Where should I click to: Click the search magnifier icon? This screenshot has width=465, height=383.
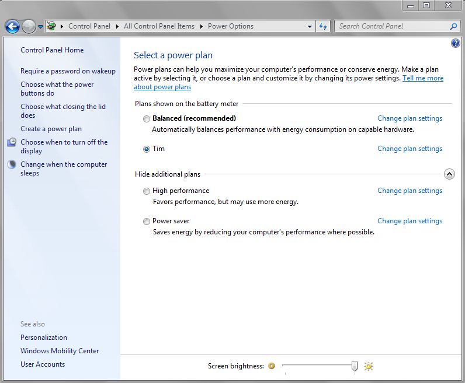453,26
